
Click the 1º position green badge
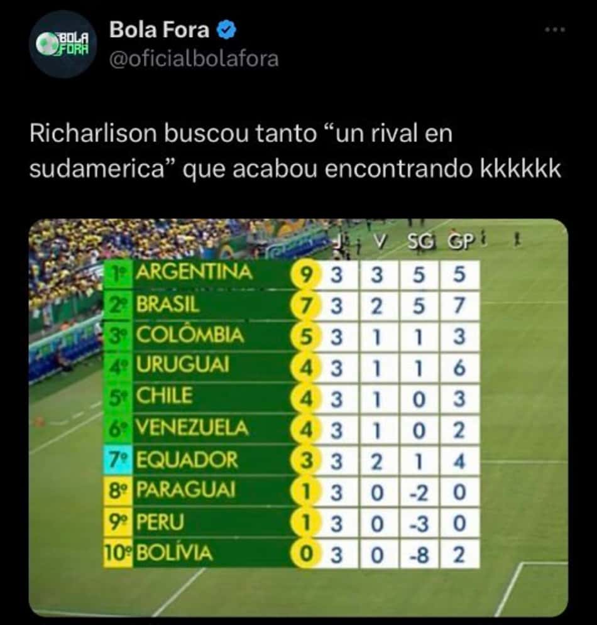tap(118, 274)
